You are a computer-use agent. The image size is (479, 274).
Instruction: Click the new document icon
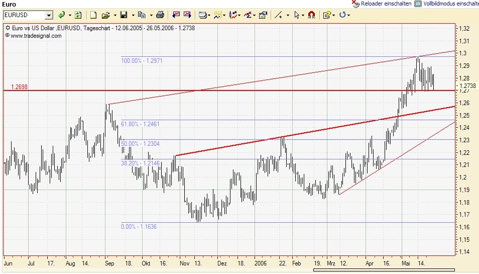point(94,15)
